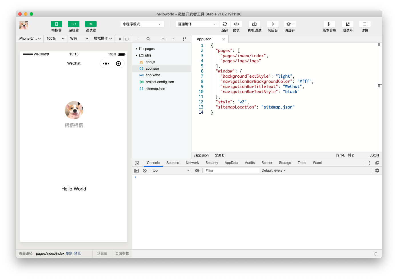Switch to the Network tab
The image size is (398, 279).
pos(192,163)
